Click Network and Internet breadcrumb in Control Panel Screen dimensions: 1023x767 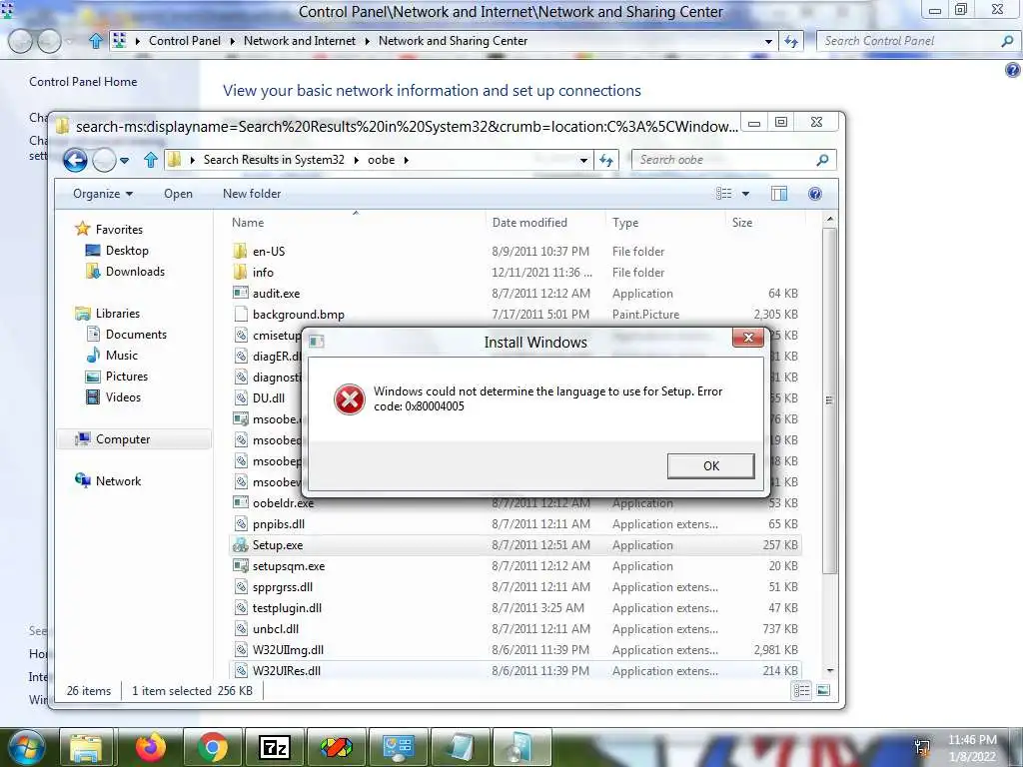(300, 40)
